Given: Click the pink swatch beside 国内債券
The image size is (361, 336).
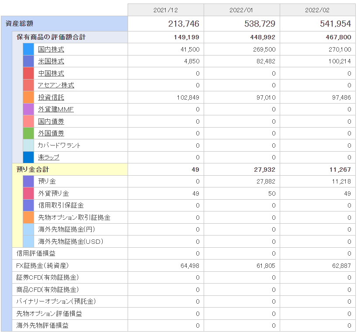Looking at the screenshot, I should click(x=28, y=121).
